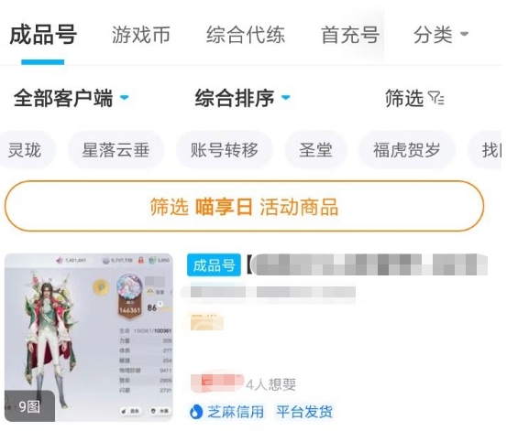This screenshot has height=431, width=507.
Task: Tap the yellow coin icon in thumbnail
Action: pos(100,287)
